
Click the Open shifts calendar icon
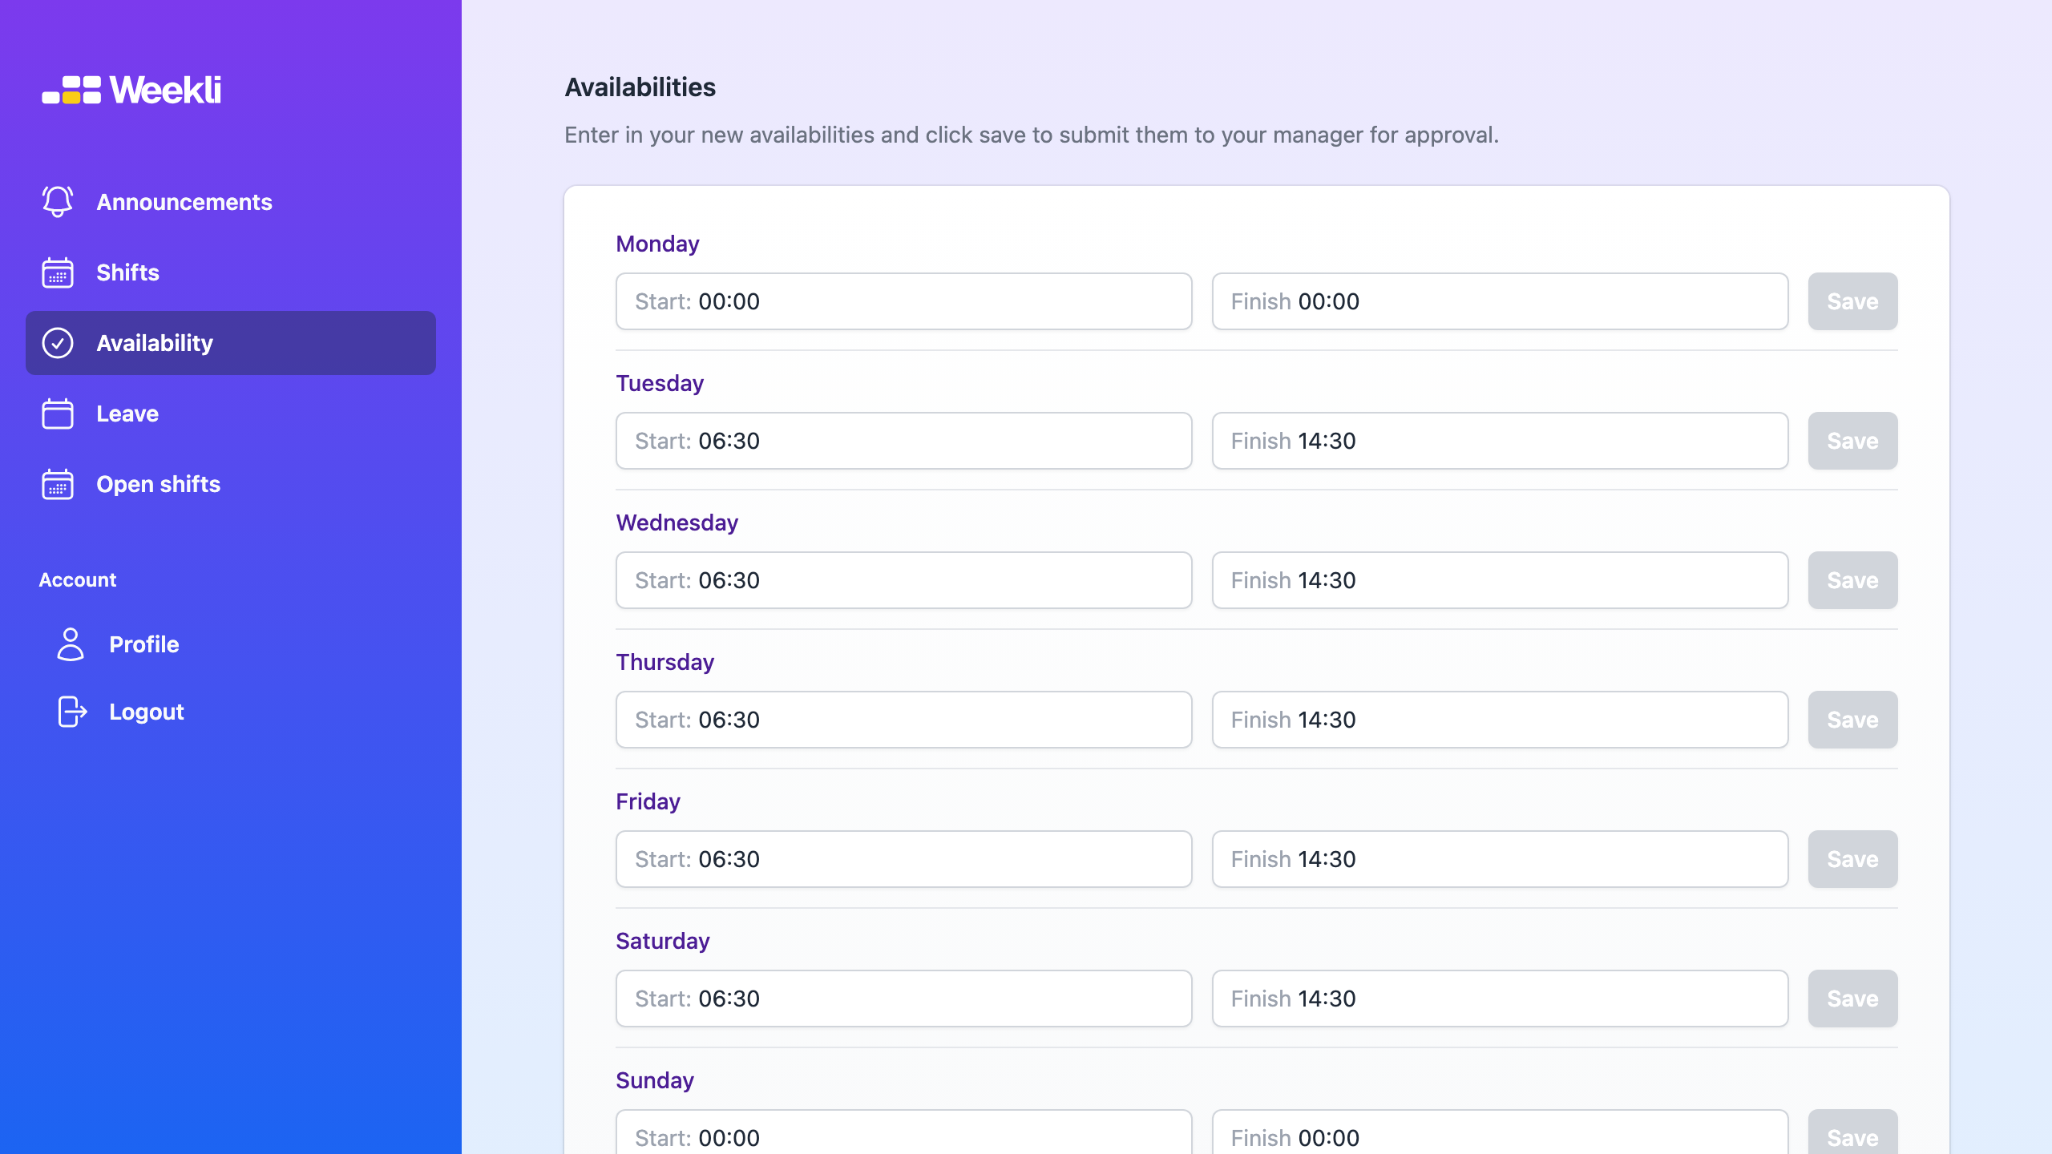(58, 484)
